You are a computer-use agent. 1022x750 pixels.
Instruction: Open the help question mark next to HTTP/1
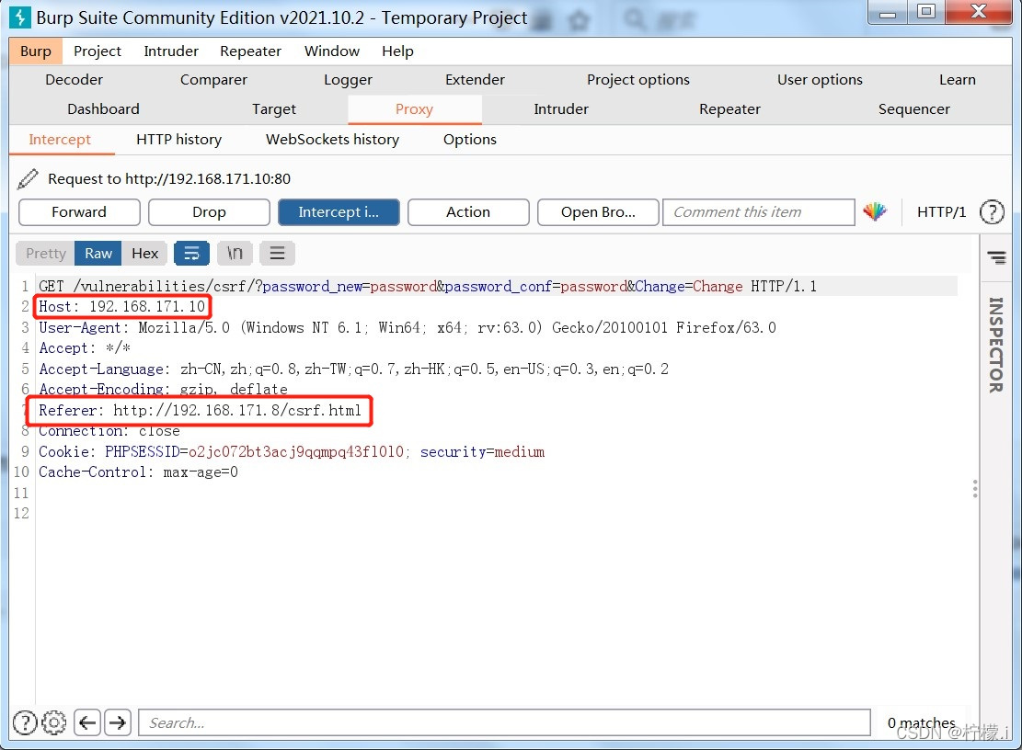pyautogui.click(x=992, y=212)
